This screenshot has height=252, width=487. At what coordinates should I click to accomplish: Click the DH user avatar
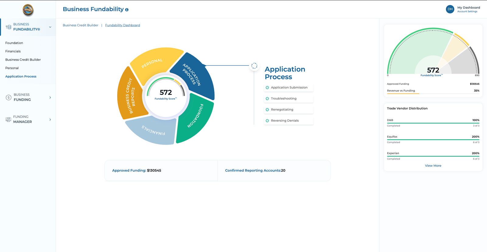click(450, 9)
